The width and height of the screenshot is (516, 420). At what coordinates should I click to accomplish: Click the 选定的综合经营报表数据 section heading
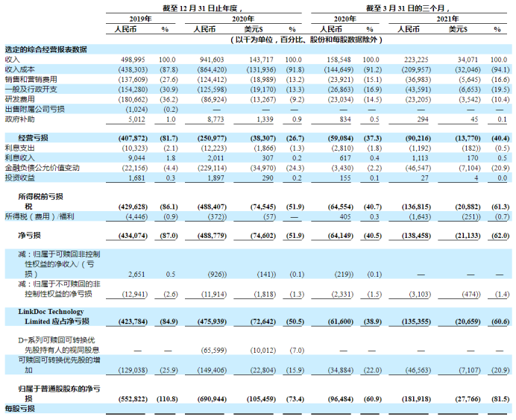tap(45, 49)
